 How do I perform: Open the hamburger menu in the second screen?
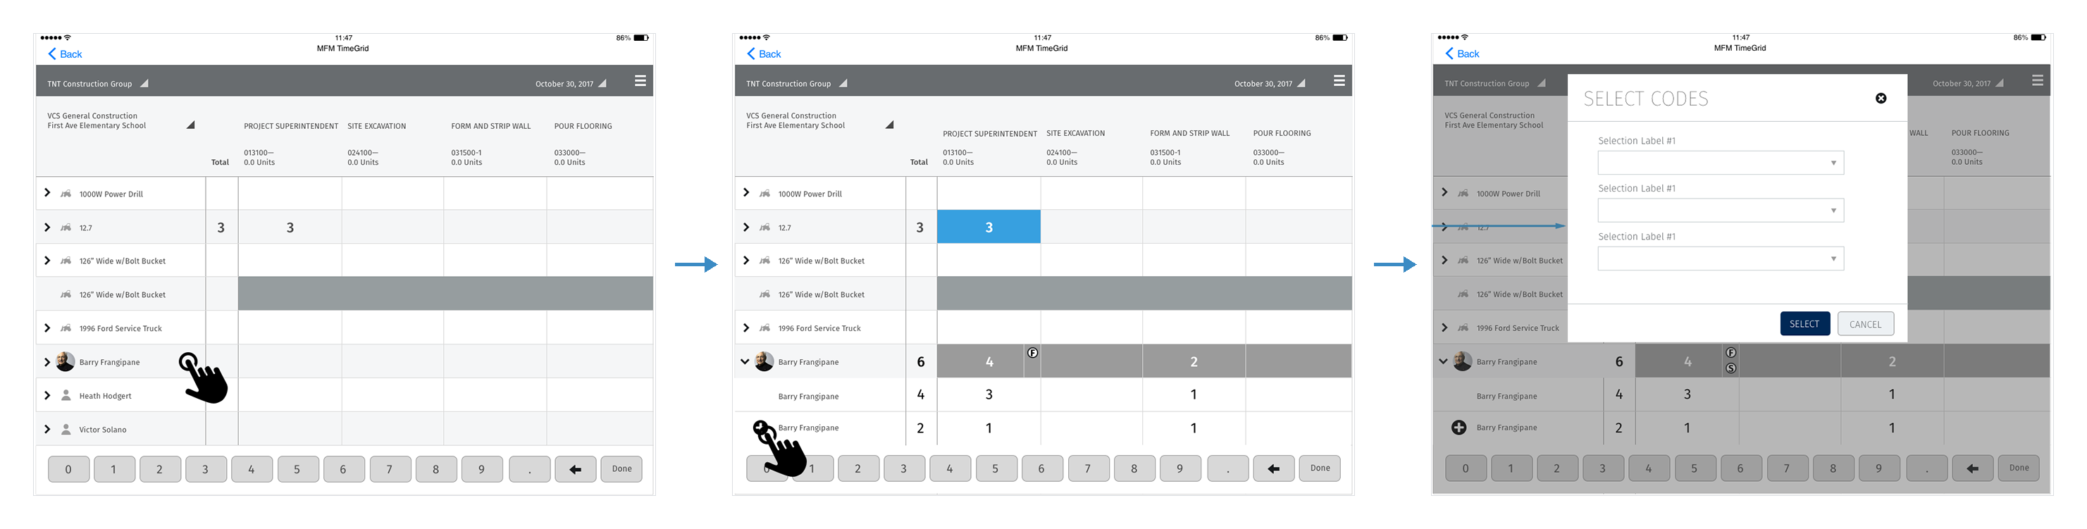click(x=1339, y=81)
